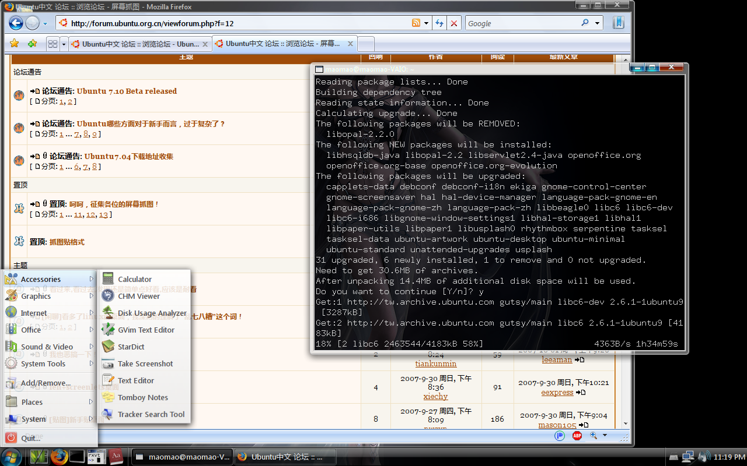Launch Calculator from Accessories submenu
The image size is (747, 466).
[144, 279]
